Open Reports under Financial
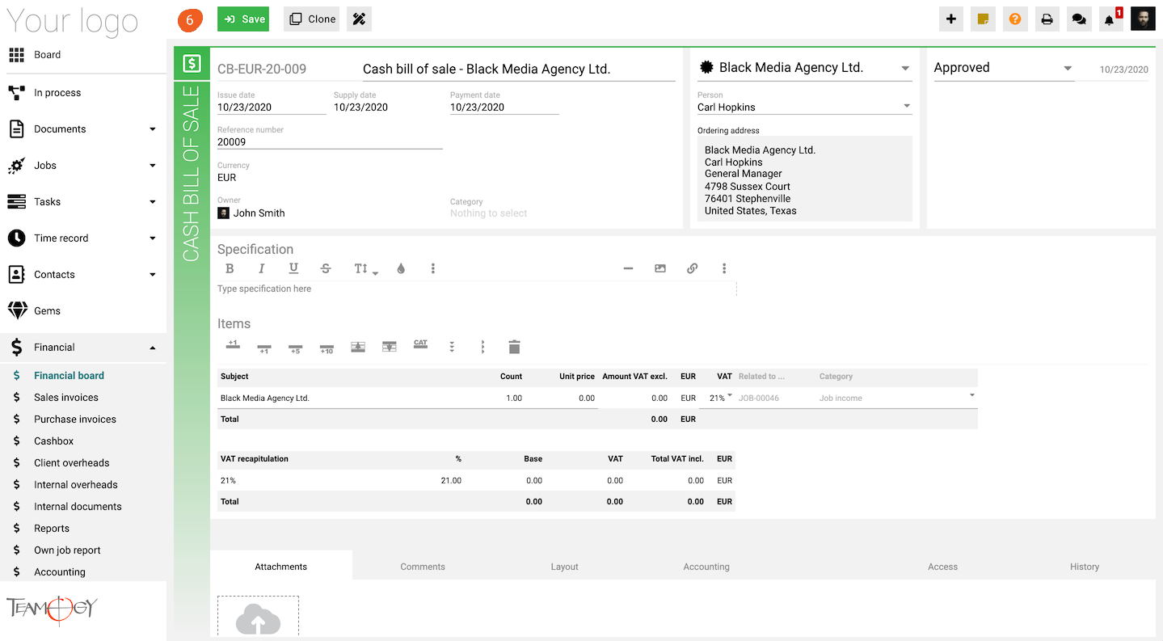 click(52, 529)
